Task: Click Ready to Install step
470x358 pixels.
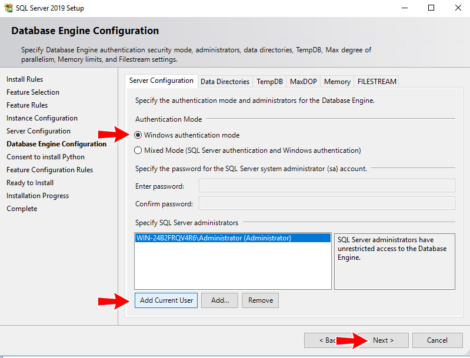Action: coord(30,183)
